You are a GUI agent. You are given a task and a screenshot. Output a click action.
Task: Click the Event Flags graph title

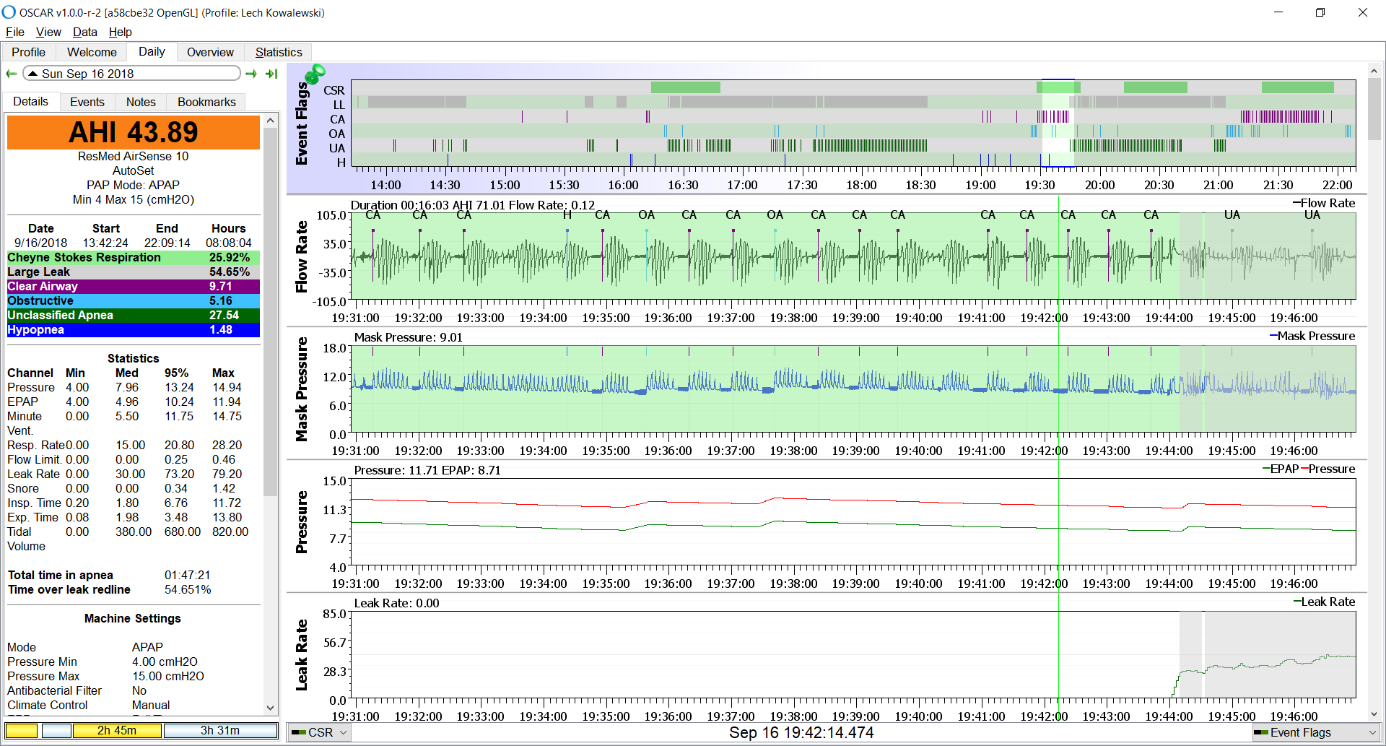point(302,123)
